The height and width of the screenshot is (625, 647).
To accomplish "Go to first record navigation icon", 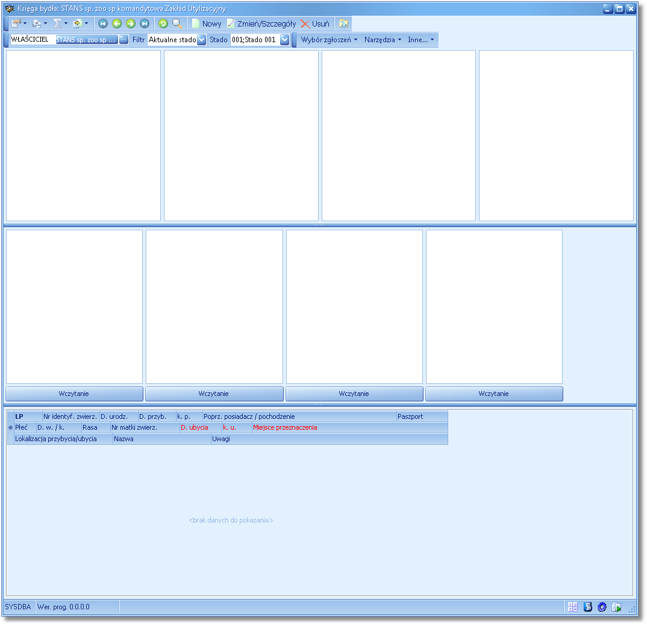I will (103, 24).
